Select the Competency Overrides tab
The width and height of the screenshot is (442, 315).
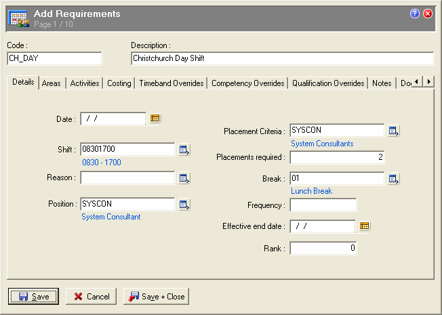click(x=247, y=83)
